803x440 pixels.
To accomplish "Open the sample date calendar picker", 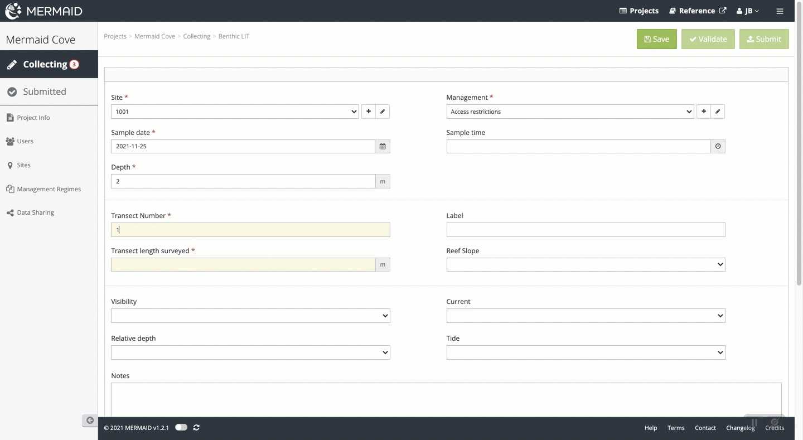I will coord(383,147).
